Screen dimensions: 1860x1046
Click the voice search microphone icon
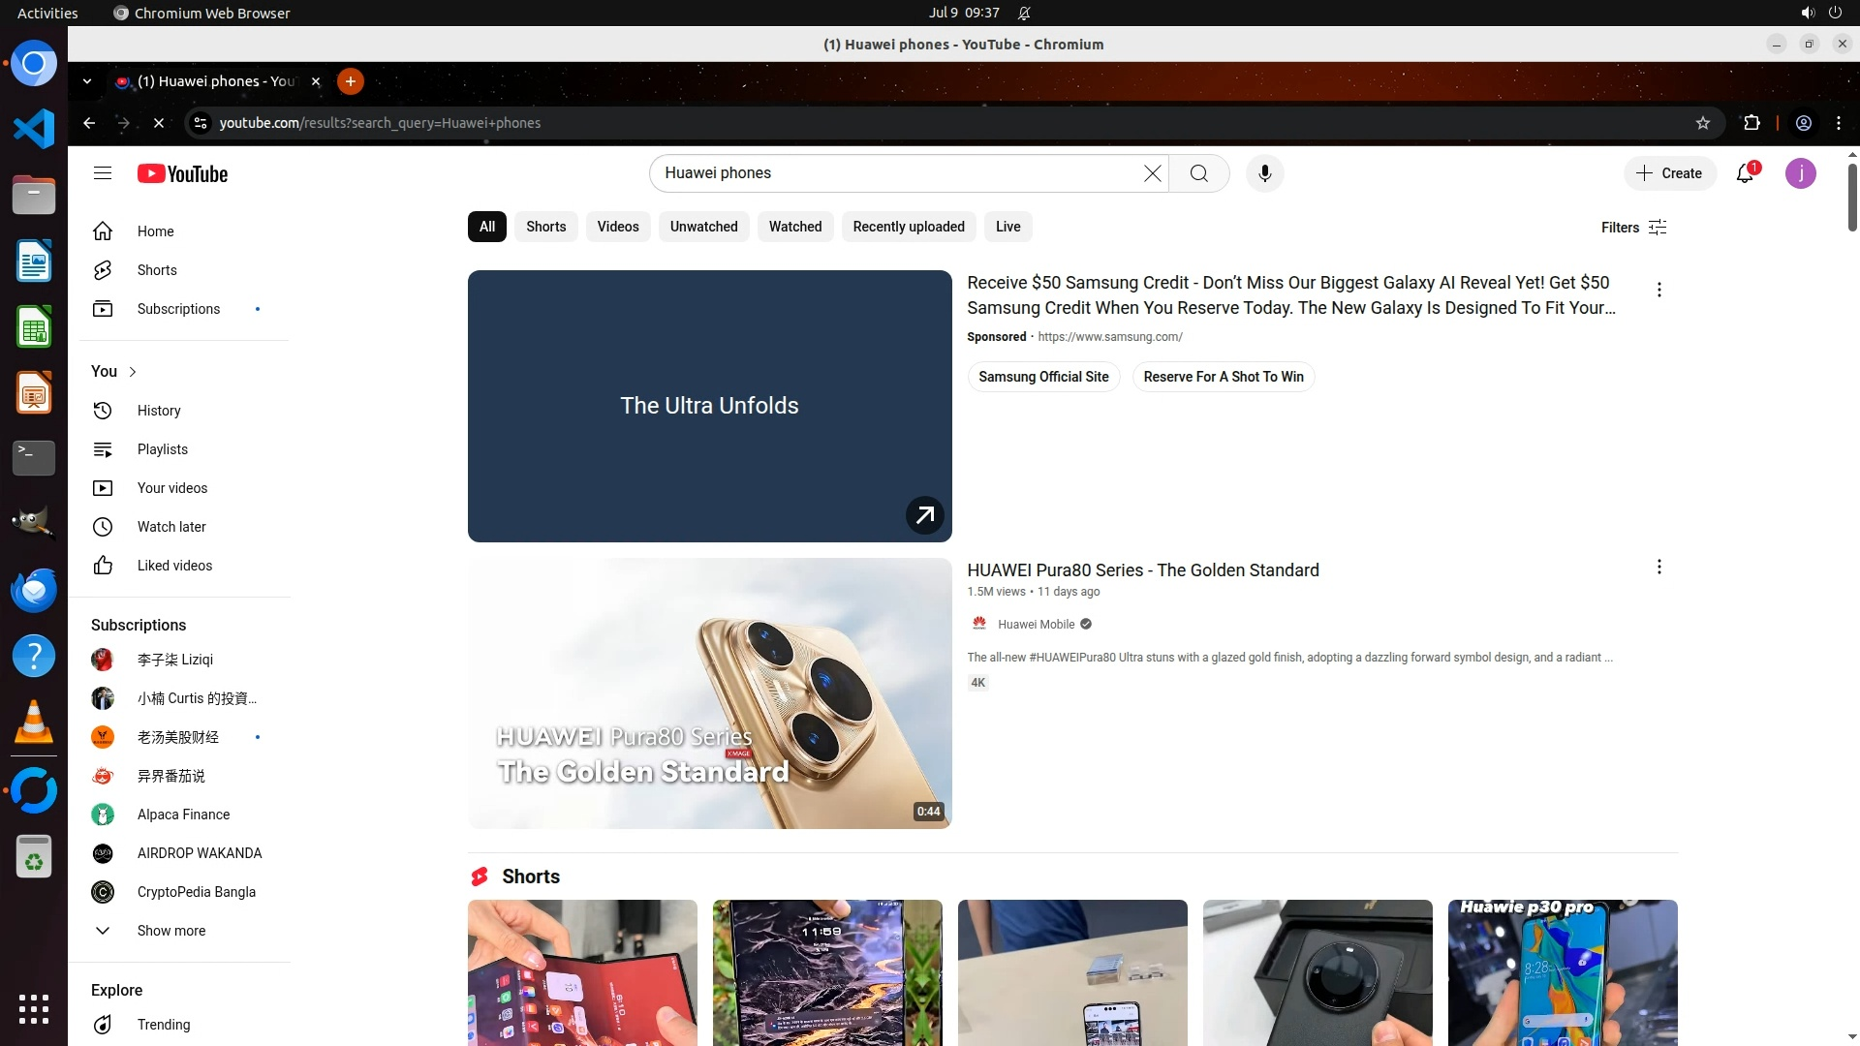(1264, 173)
